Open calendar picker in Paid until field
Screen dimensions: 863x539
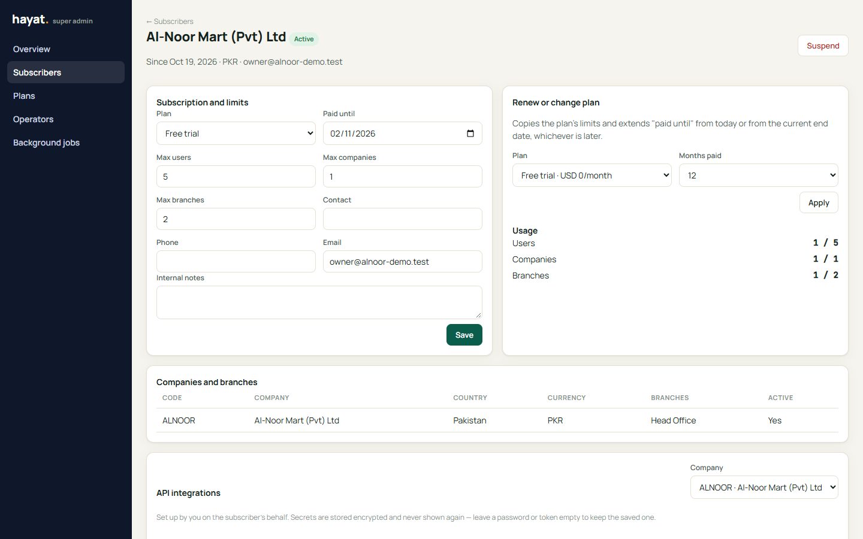(470, 134)
